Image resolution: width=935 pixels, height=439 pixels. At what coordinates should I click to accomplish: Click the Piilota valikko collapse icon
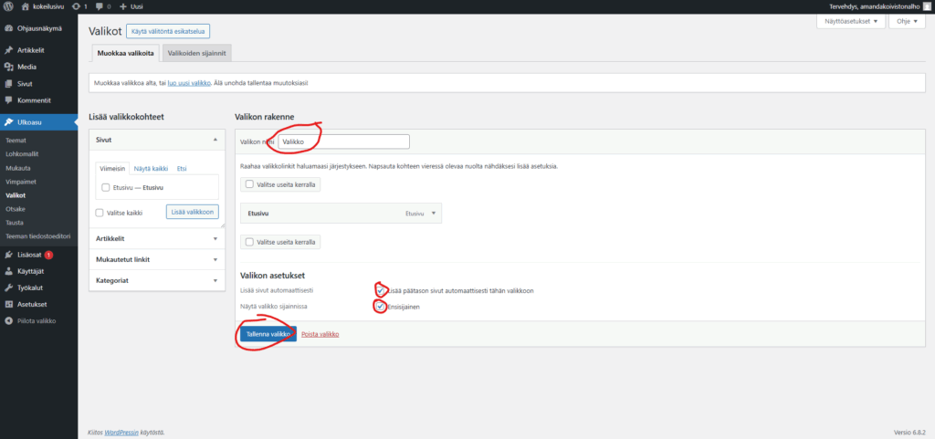click(9, 320)
